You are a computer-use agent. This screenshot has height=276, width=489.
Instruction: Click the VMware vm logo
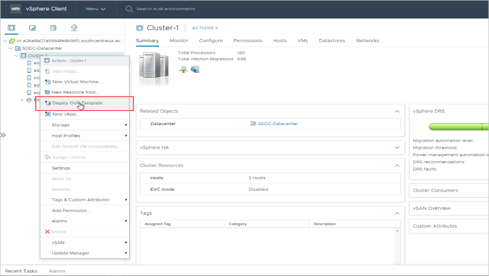click(x=16, y=9)
